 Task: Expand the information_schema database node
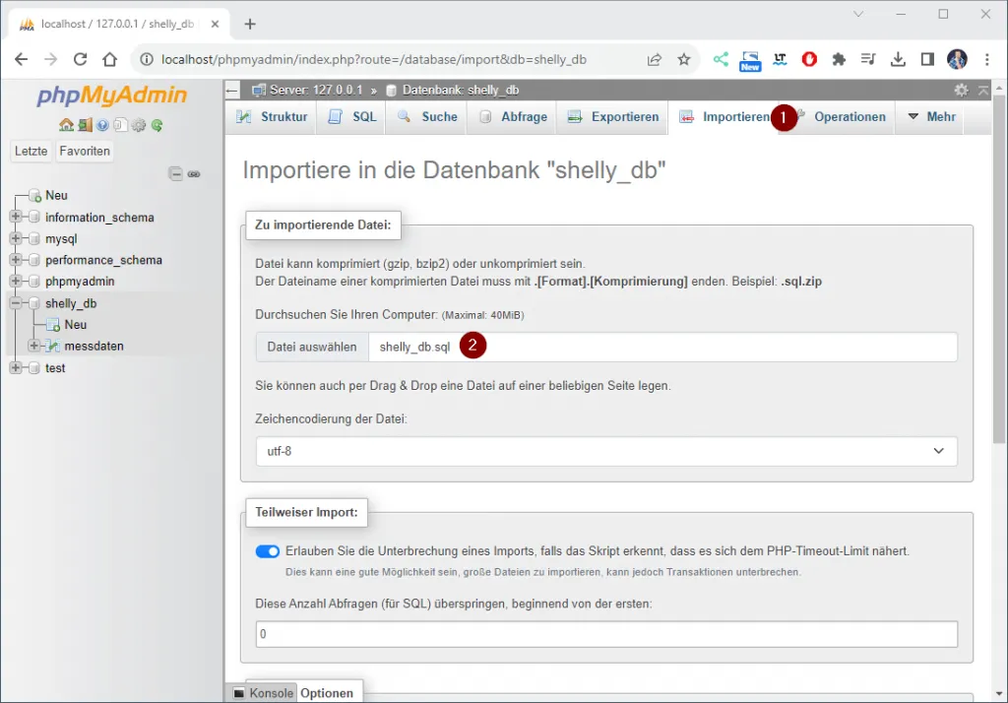click(x=16, y=218)
